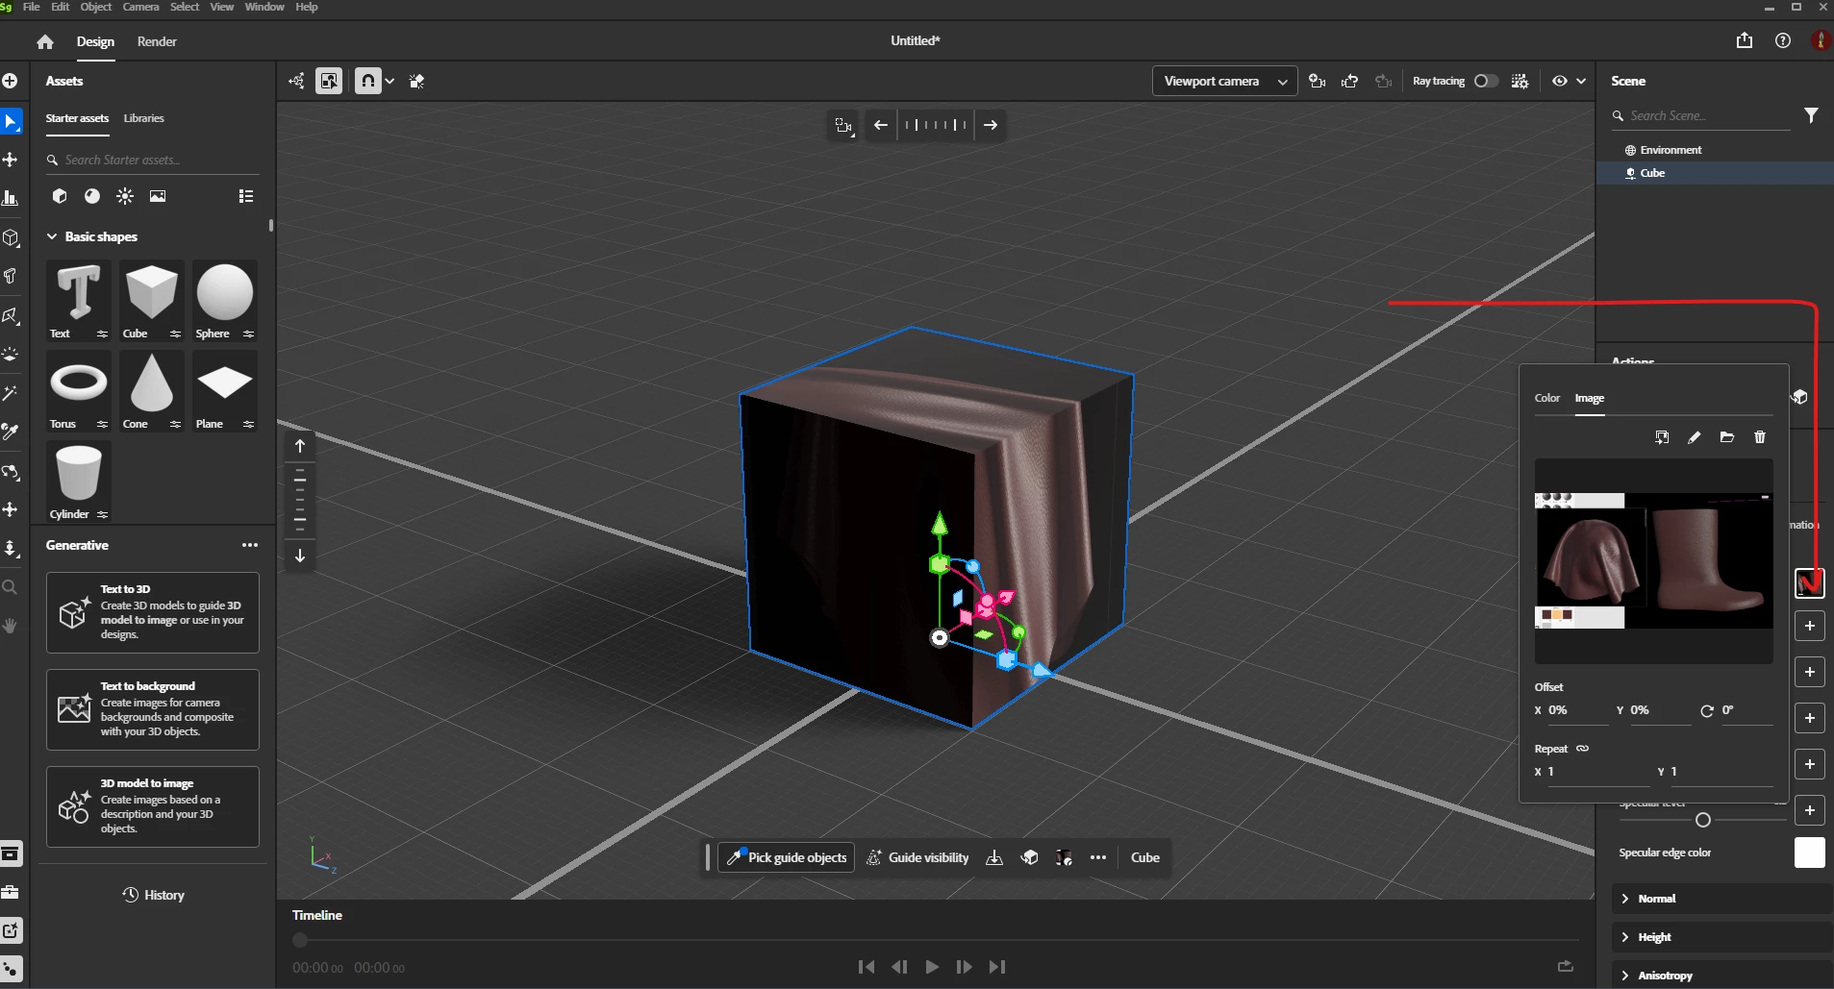Click the home icon
Image resolution: width=1834 pixels, height=989 pixels.
pos(45,41)
